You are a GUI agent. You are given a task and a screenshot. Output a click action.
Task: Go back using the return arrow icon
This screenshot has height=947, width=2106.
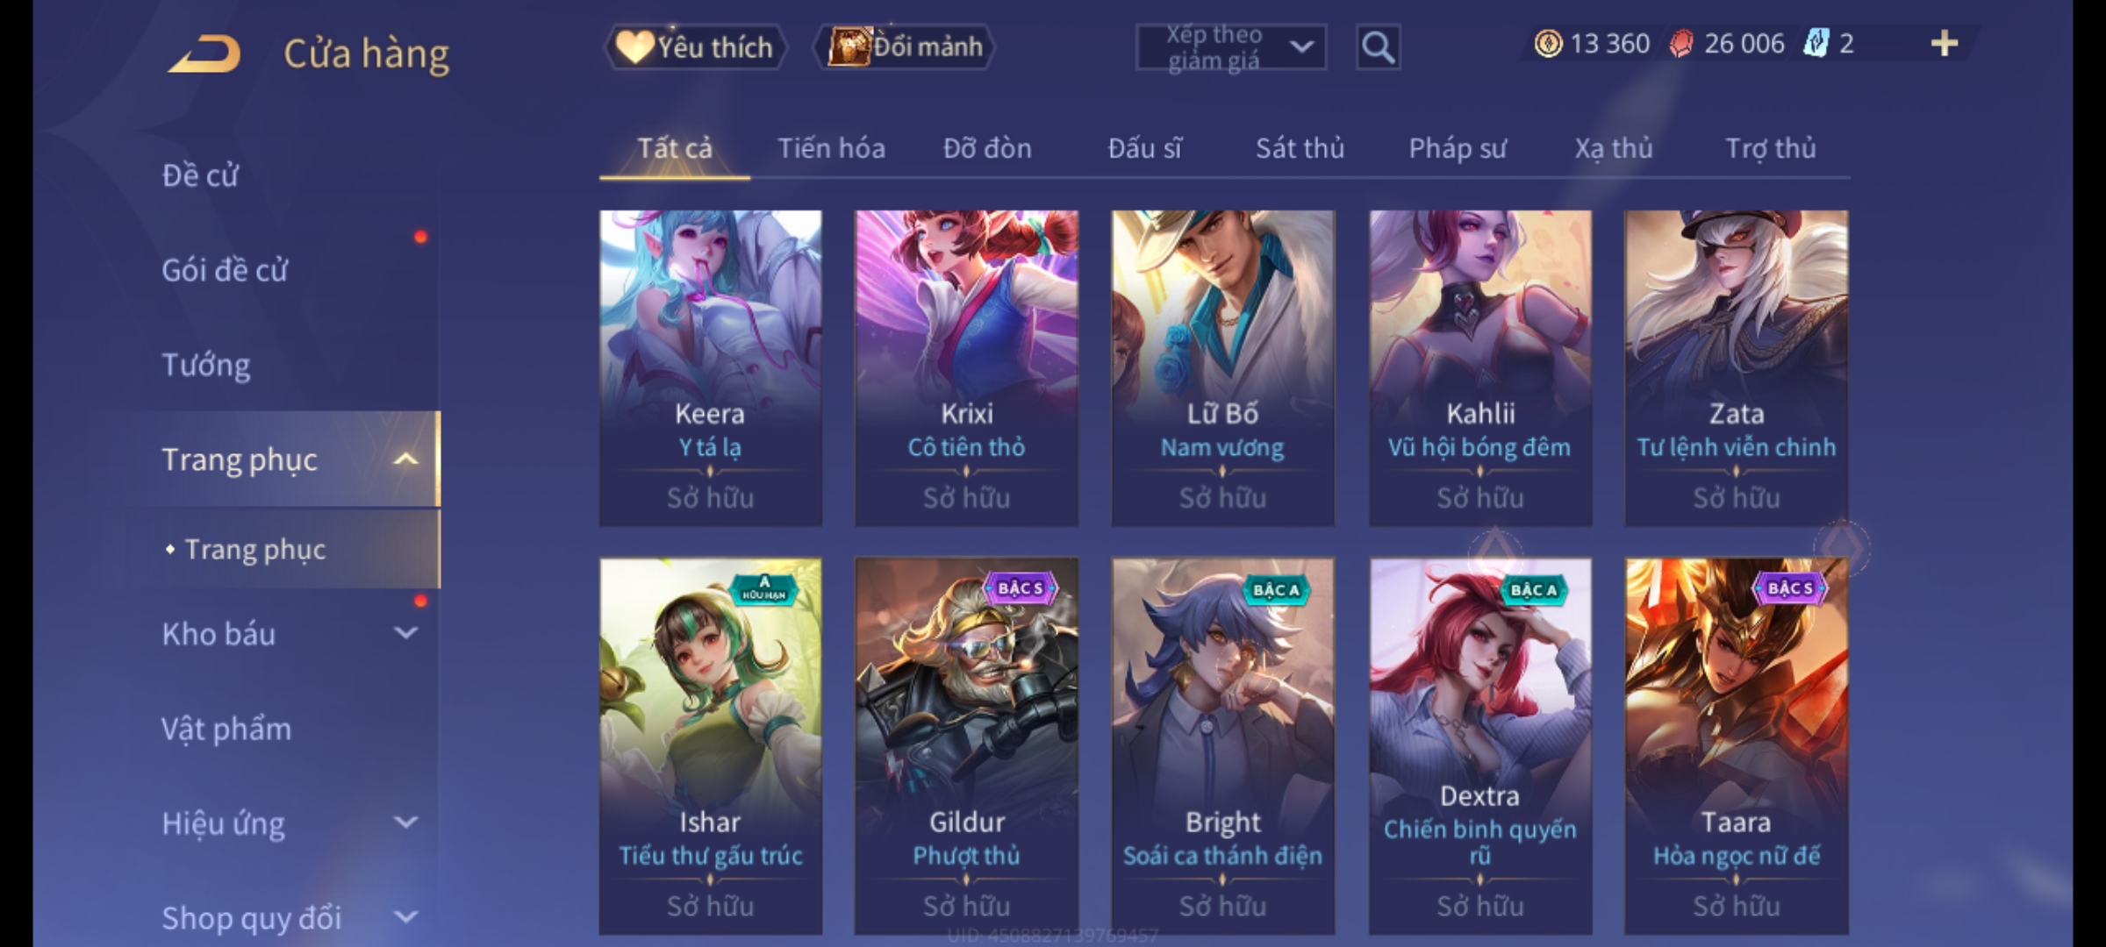205,53
